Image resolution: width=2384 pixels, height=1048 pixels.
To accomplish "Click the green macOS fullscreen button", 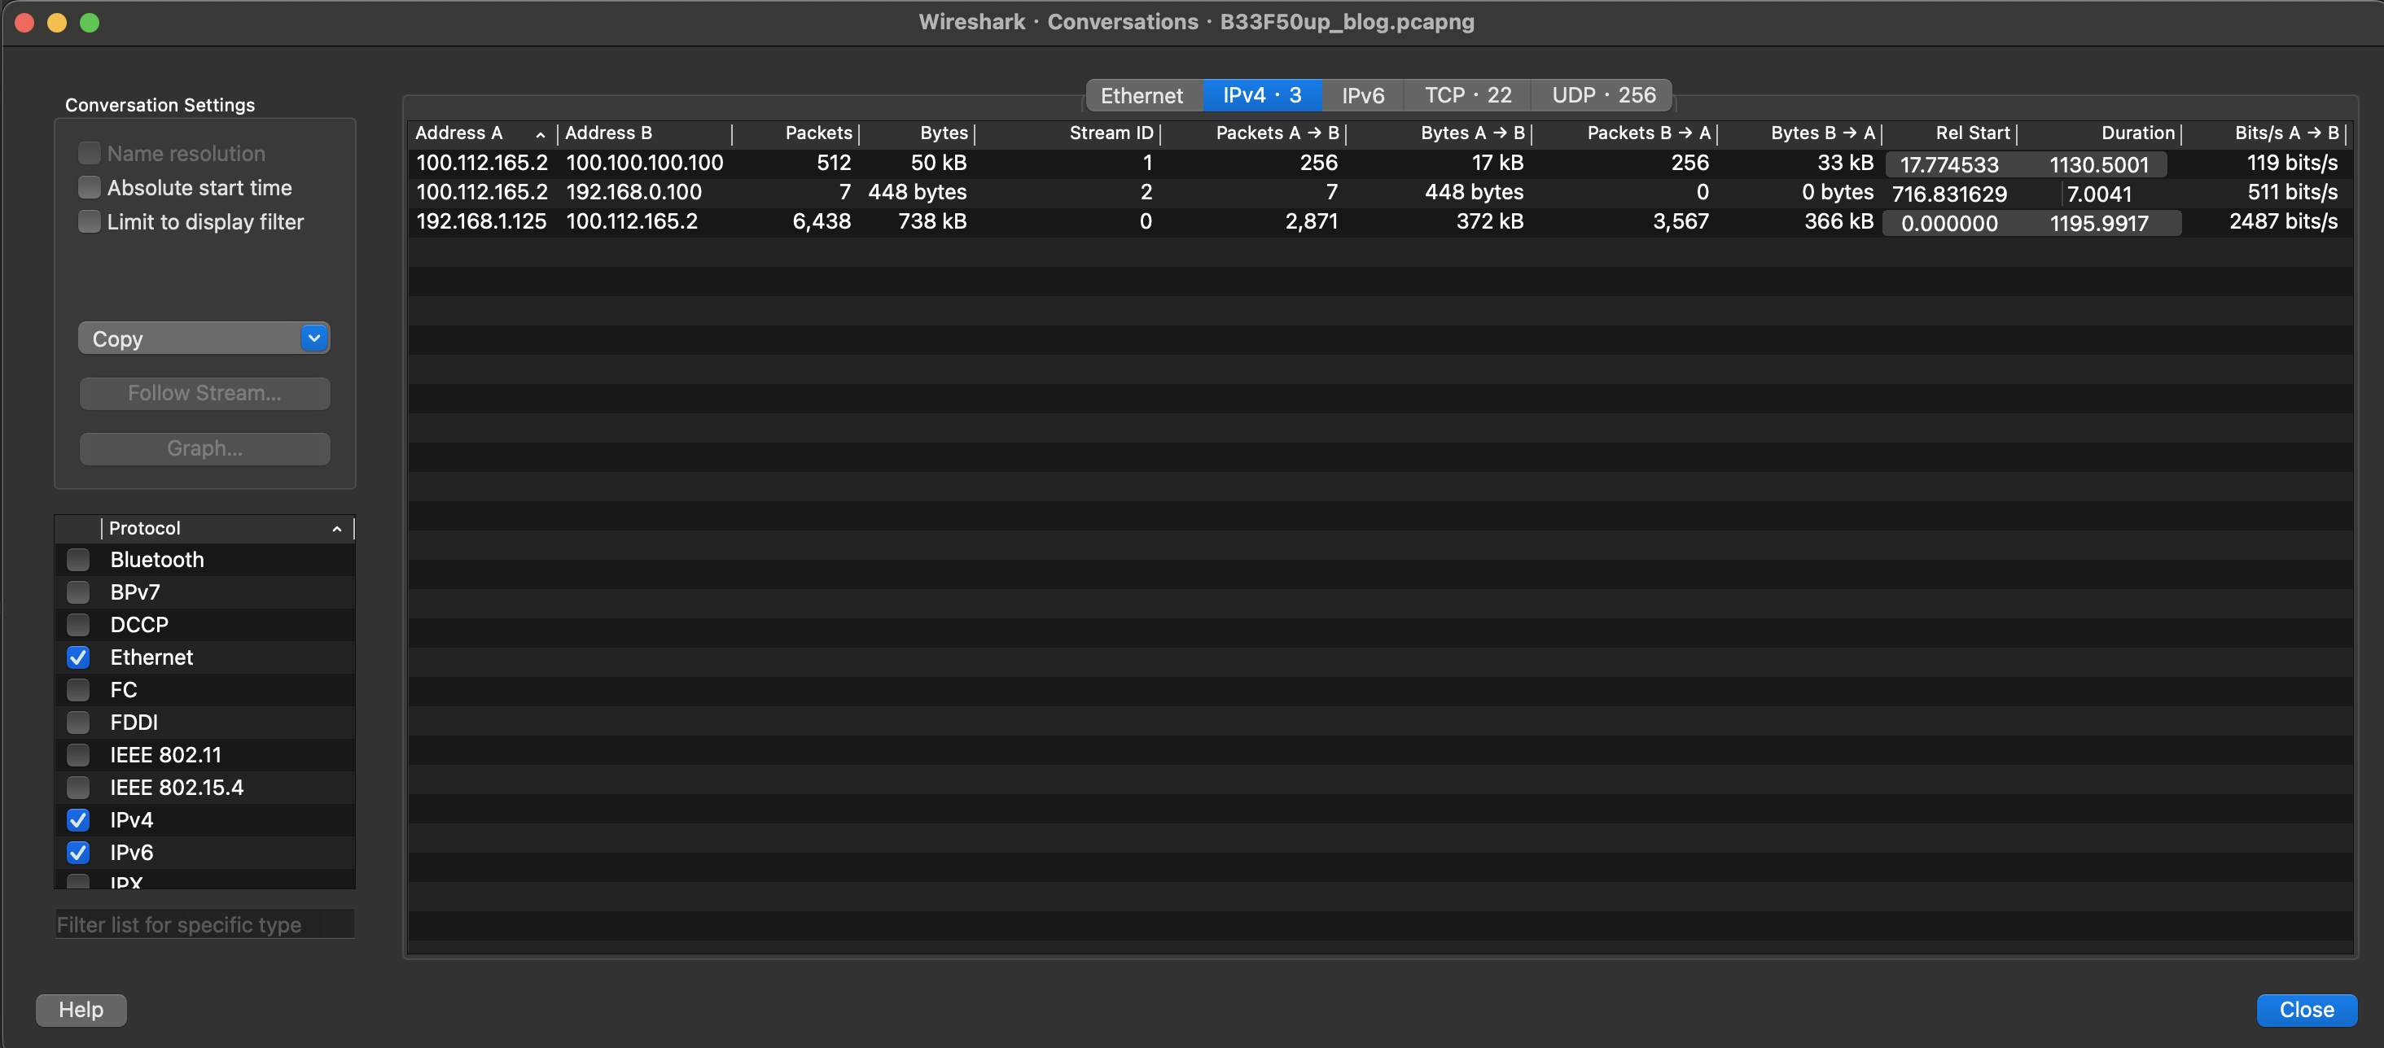I will click(90, 22).
